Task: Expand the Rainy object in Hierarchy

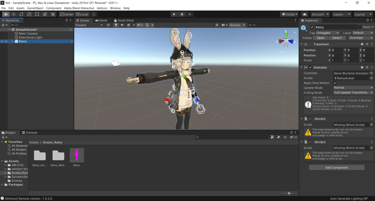Action: pyautogui.click(x=12, y=42)
